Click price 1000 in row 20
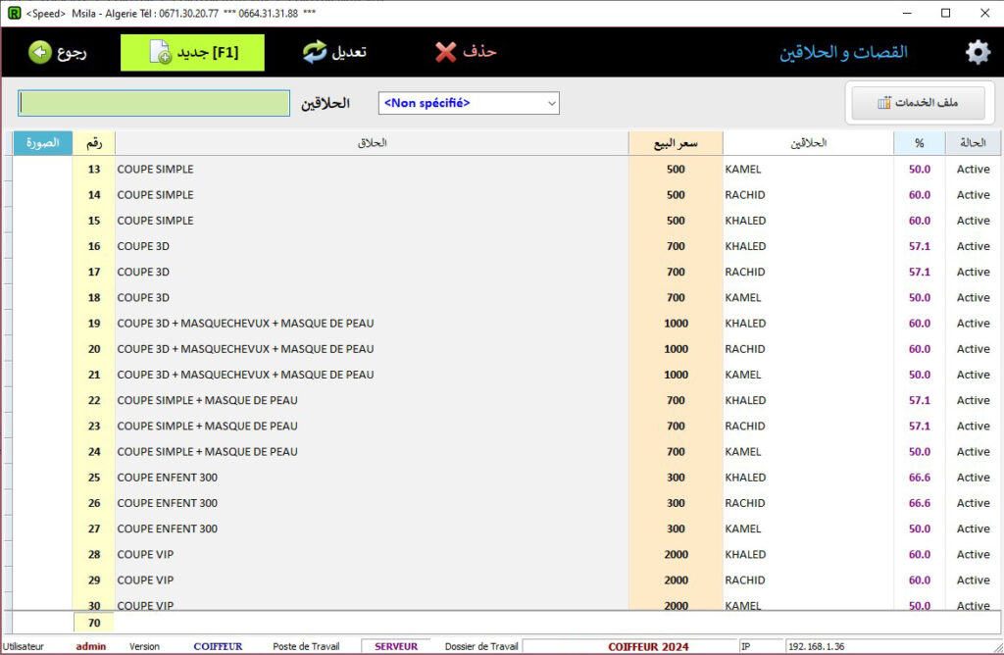 [676, 349]
